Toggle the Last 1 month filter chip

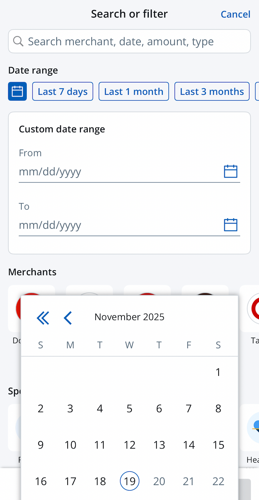(134, 91)
